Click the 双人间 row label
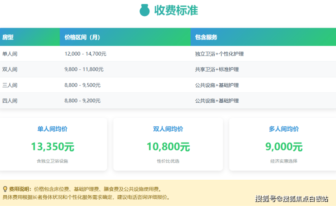 pos(10,70)
